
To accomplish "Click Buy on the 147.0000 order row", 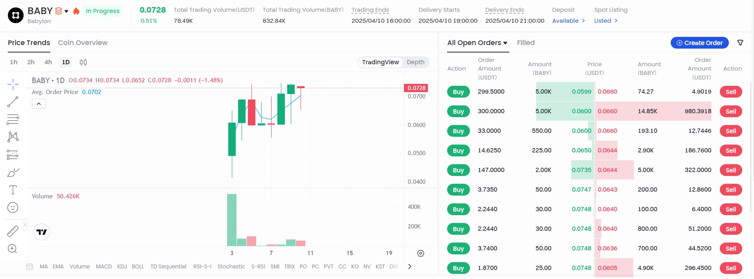I will pyautogui.click(x=459, y=170).
